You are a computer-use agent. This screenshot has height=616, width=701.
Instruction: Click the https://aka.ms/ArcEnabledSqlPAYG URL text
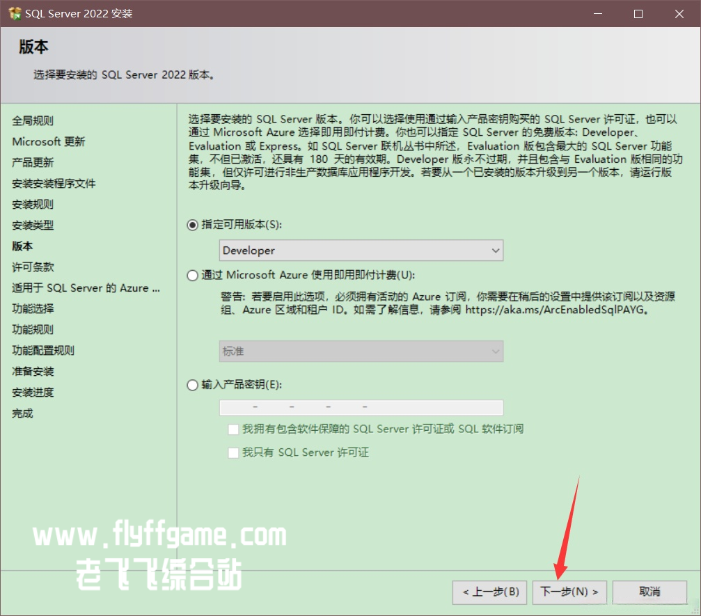(554, 310)
